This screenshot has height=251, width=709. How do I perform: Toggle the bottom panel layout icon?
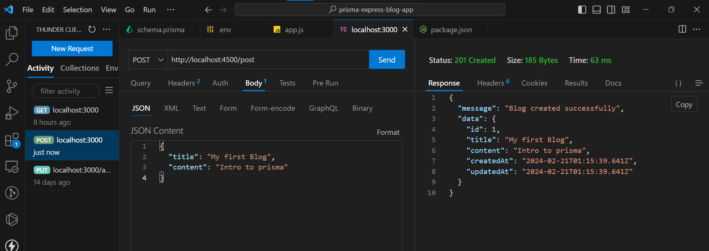(x=596, y=10)
